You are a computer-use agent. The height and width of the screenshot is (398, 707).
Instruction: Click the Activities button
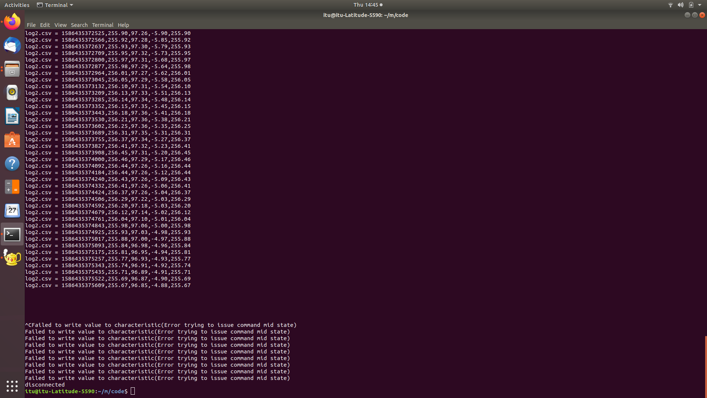(x=17, y=5)
